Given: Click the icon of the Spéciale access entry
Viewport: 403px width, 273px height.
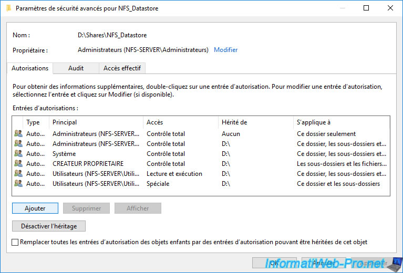Looking at the screenshot, I should pyautogui.click(x=18, y=184).
